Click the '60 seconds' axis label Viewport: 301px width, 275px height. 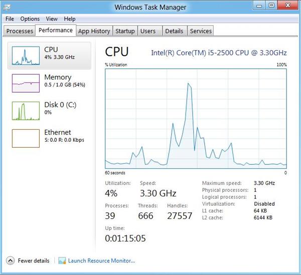coord(115,173)
